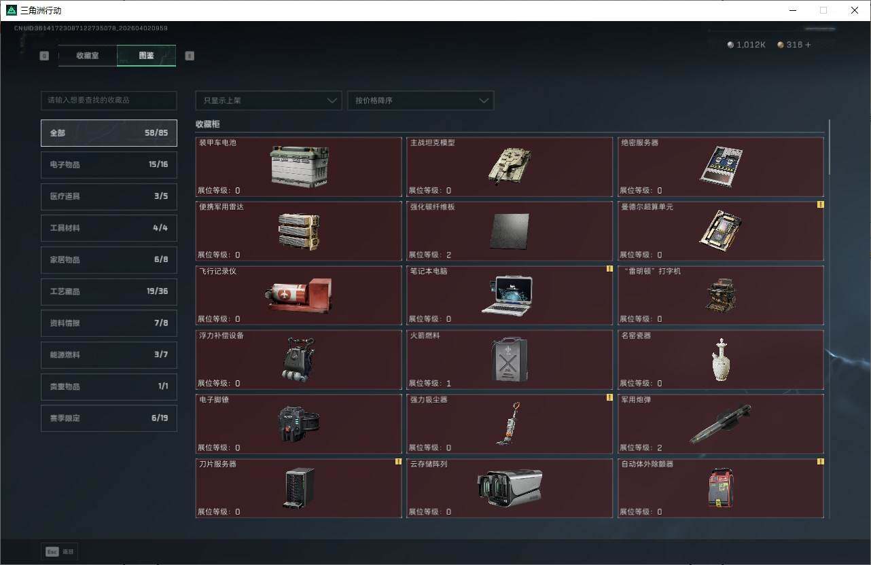Click the yellow alert badge on 曼德尔超算单元
Screen dimensions: 871x565
(x=820, y=204)
